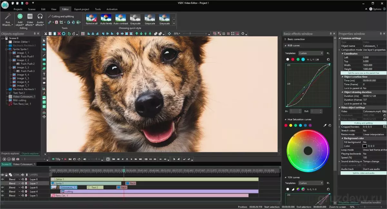The image size is (387, 209).
Task: Select the red channel in RGB curves
Action: coord(293,60)
